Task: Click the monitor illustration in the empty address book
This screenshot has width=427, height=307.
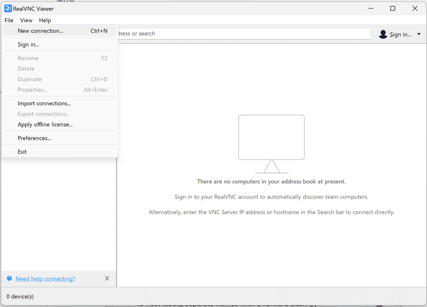Action: 272,144
